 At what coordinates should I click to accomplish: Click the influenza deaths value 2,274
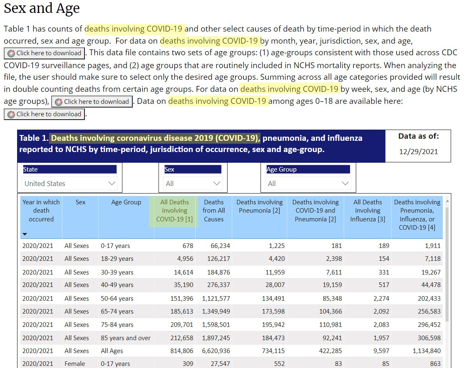[381, 299]
